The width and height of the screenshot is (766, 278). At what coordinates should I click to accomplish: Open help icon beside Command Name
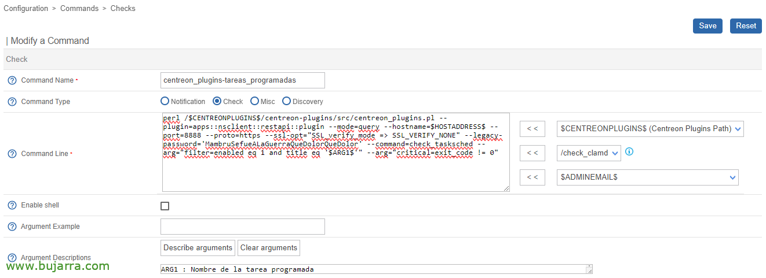click(12, 80)
